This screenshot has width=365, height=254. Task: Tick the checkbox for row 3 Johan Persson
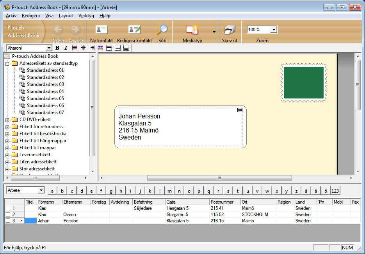8,220
